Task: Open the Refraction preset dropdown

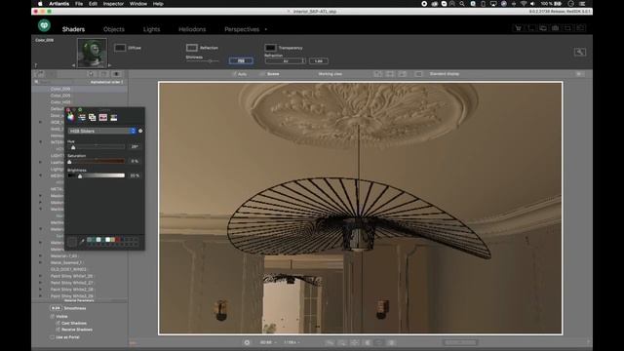Action: coord(286,60)
